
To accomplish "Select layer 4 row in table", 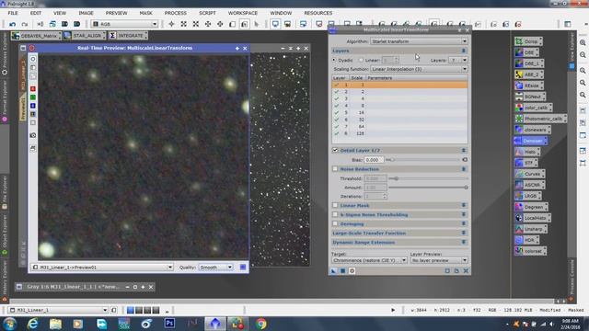I will point(399,106).
